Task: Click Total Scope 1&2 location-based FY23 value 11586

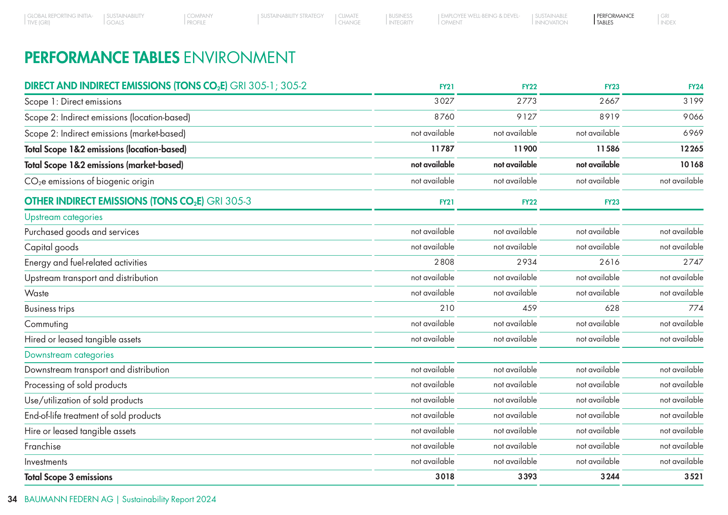Action: 608,149
